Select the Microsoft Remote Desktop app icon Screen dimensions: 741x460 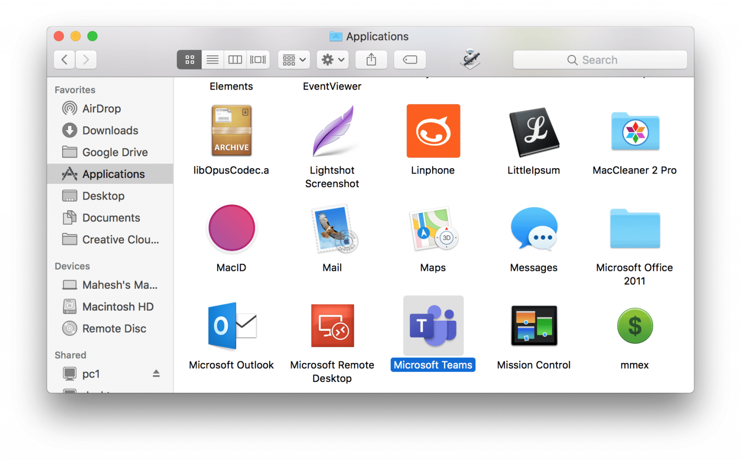[332, 326]
